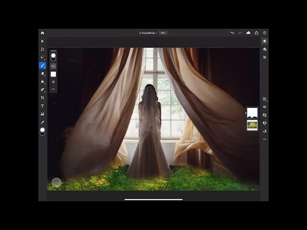Select the Eraser tool
Screen dimensions: 307x230
42,74
